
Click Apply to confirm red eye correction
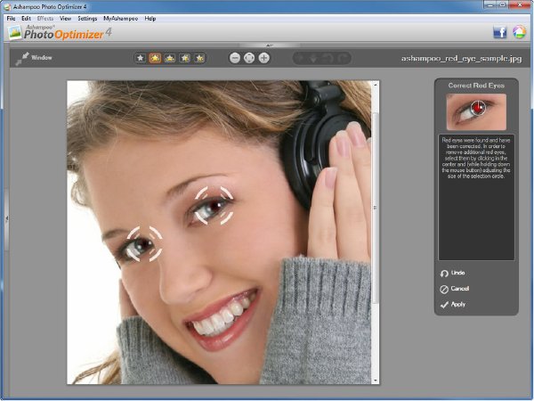coord(453,304)
